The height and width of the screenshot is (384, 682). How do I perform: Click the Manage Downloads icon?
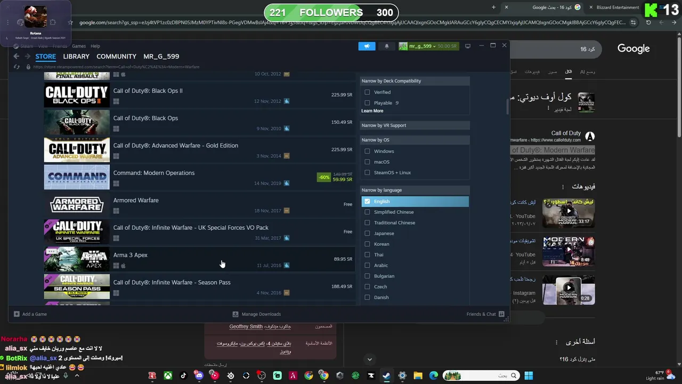[x=236, y=314]
